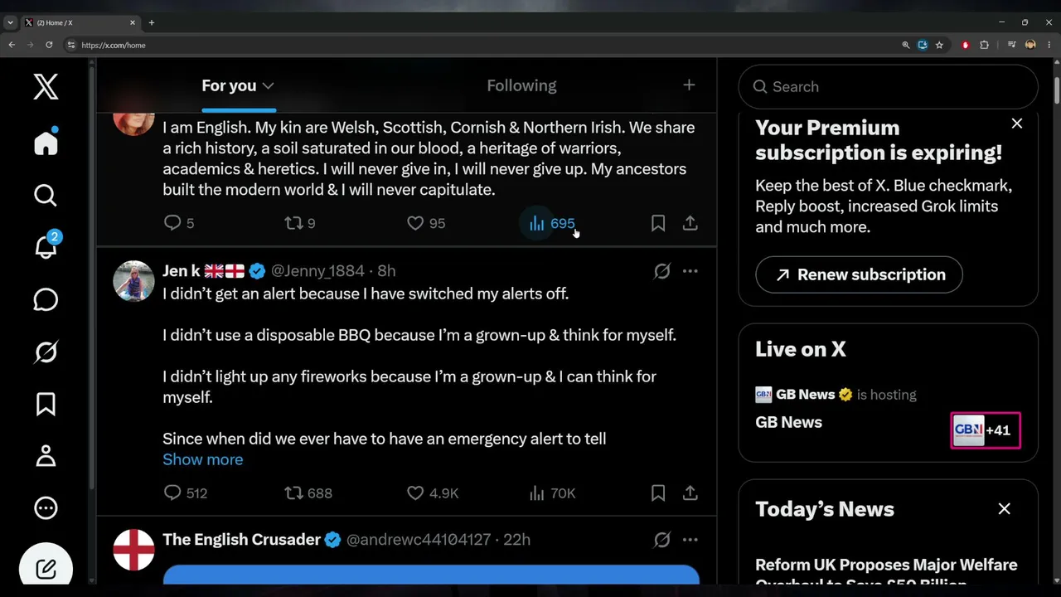1061x597 pixels.
Task: Add a new timeline tab with plus
Action: click(689, 85)
